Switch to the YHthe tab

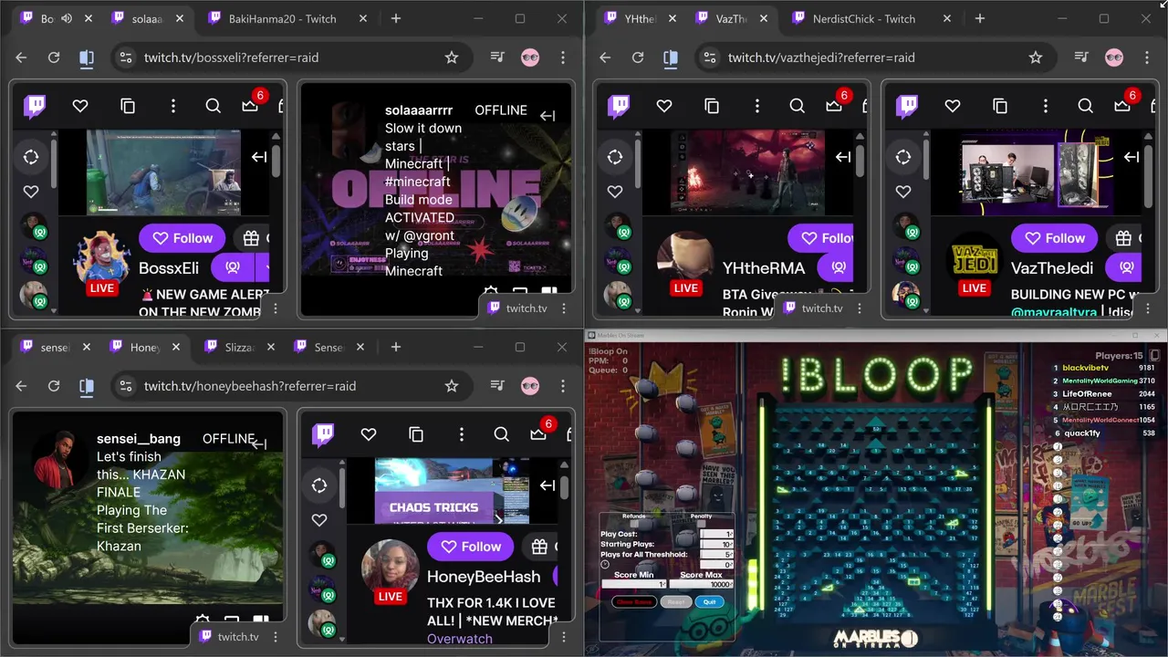(x=639, y=18)
